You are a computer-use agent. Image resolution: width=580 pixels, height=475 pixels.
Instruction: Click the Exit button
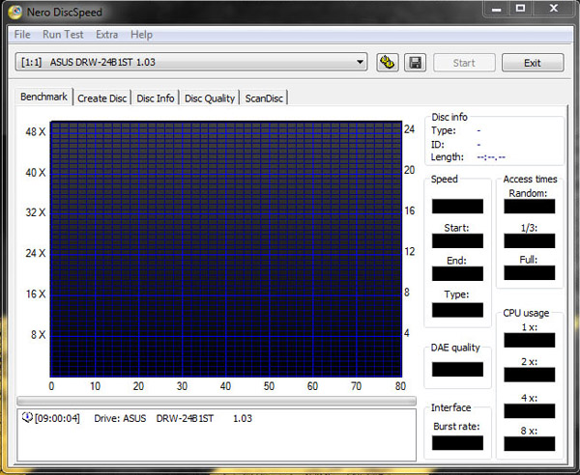click(533, 63)
